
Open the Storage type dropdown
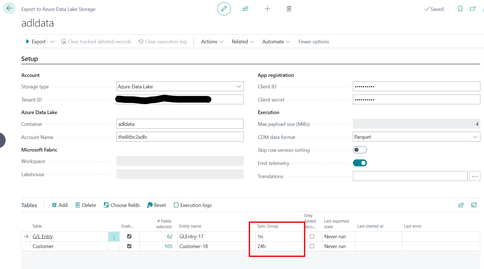(x=239, y=86)
